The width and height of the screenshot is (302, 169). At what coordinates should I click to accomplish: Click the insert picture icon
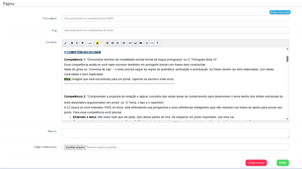click(x=135, y=43)
